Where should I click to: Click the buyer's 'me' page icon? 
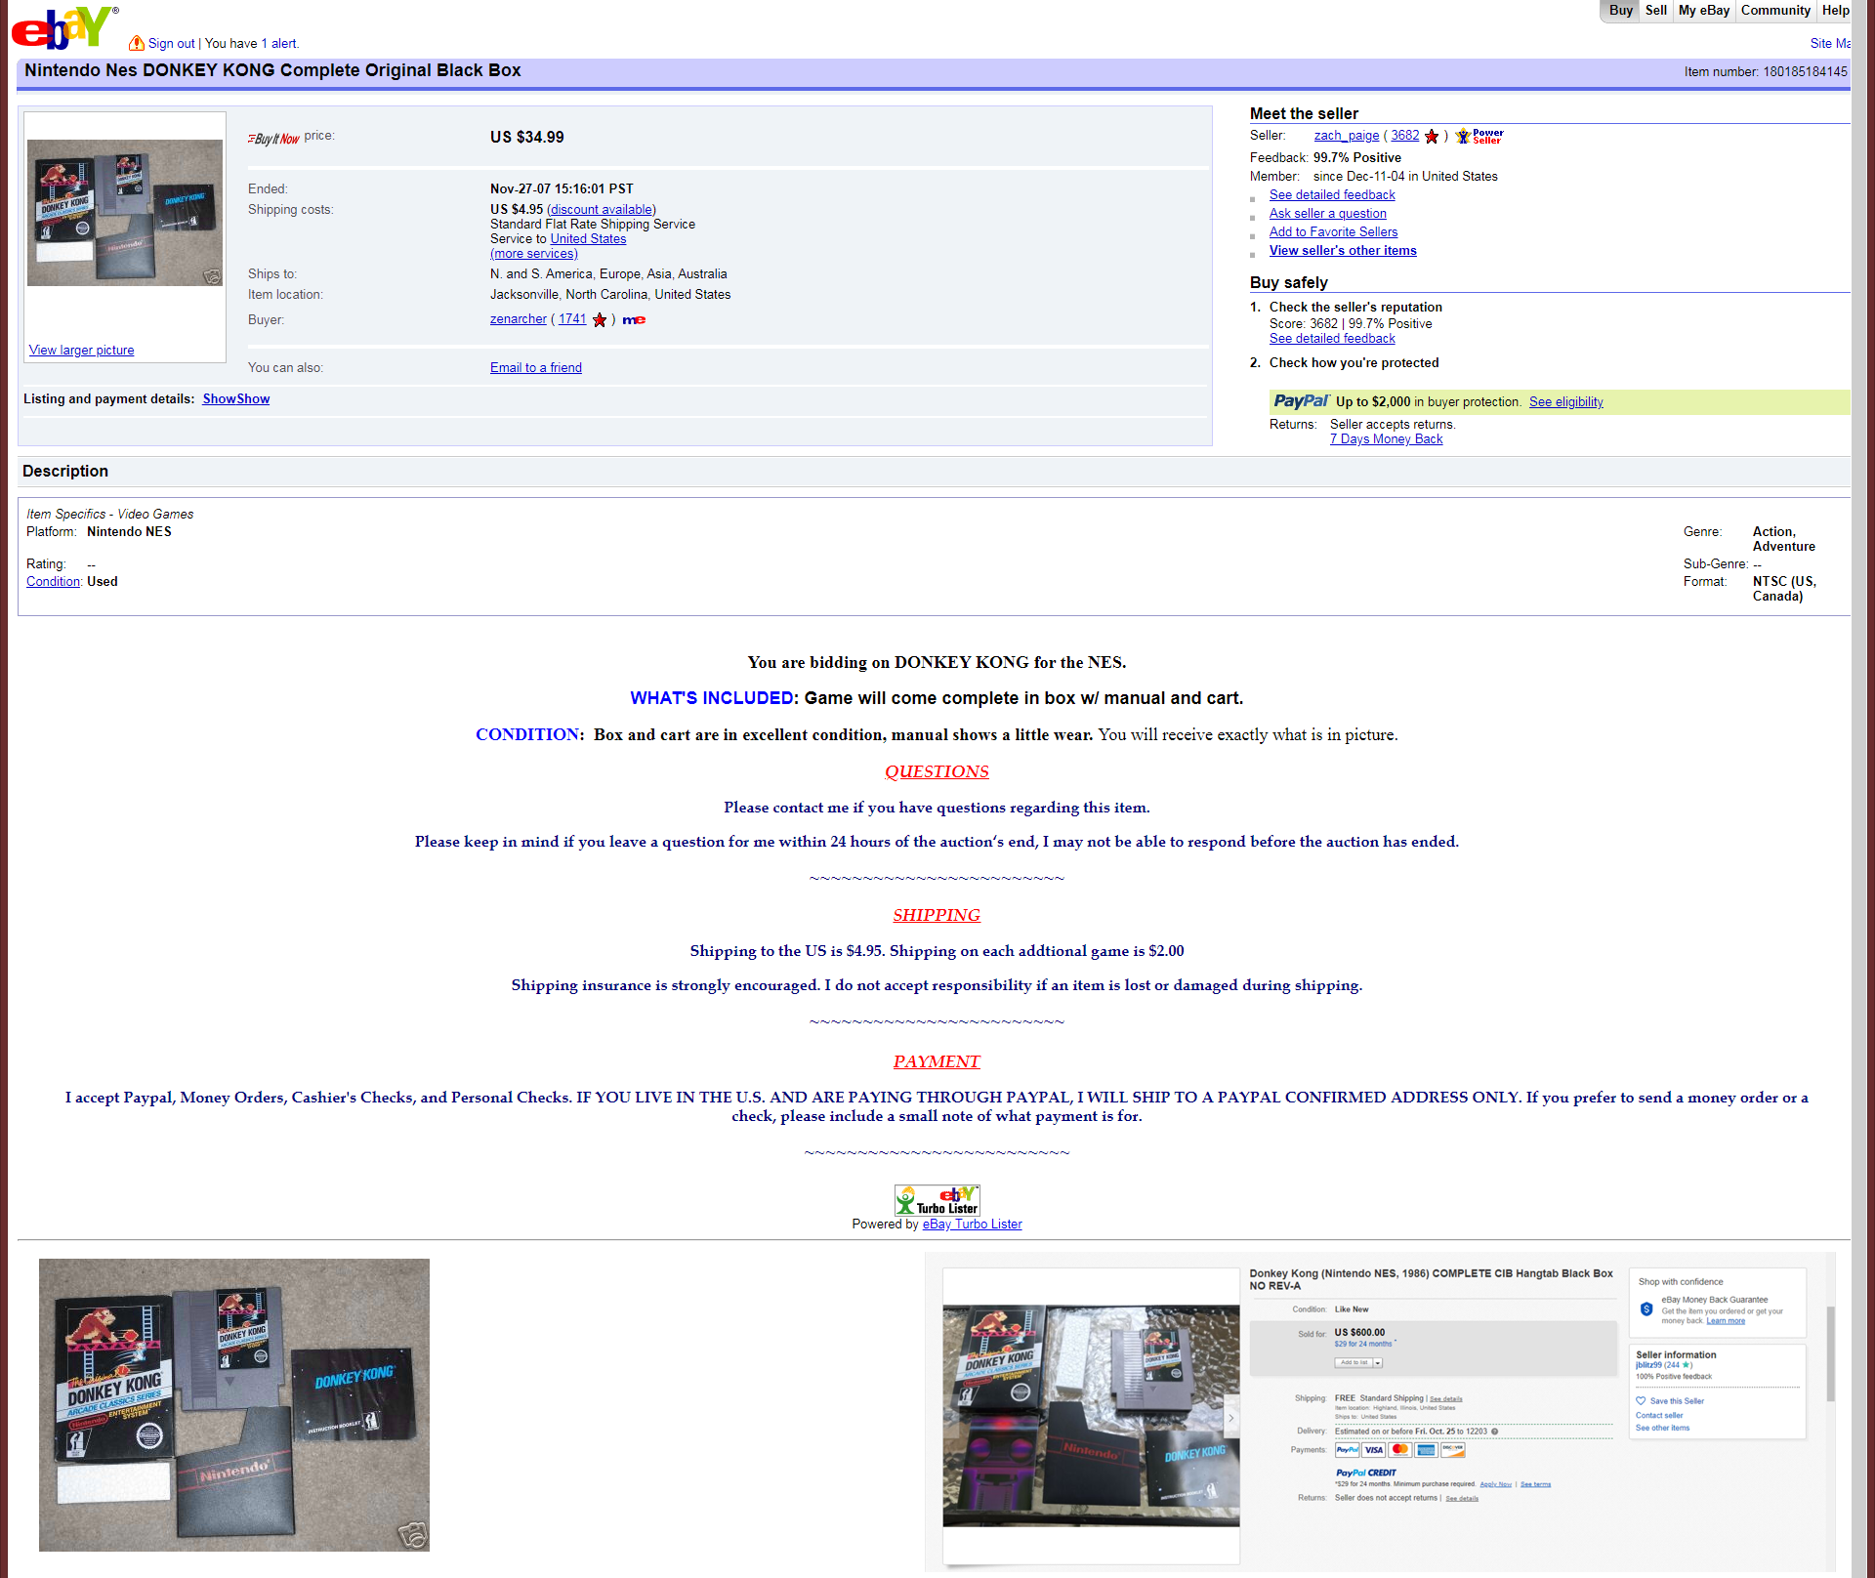pyautogui.click(x=634, y=319)
